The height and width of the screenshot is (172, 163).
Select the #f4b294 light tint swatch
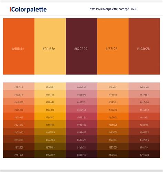(x=19, y=86)
